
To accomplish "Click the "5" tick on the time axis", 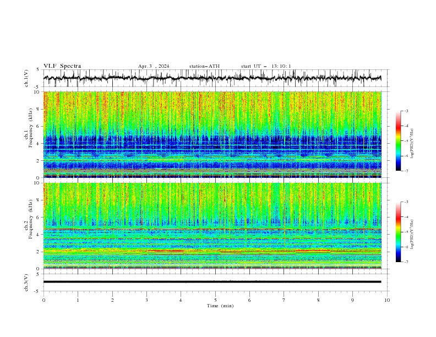I will tap(215, 300).
